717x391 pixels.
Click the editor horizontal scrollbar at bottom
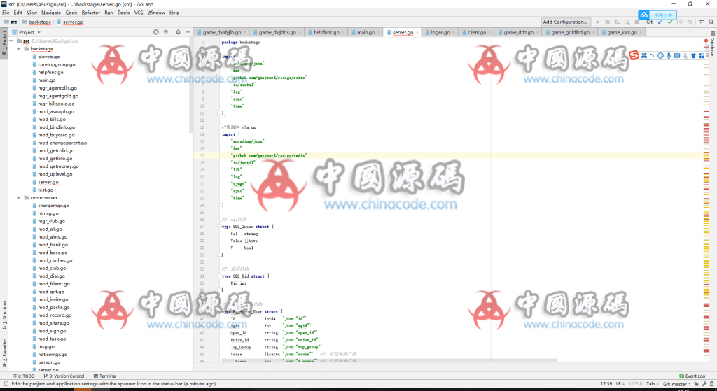tap(389, 361)
